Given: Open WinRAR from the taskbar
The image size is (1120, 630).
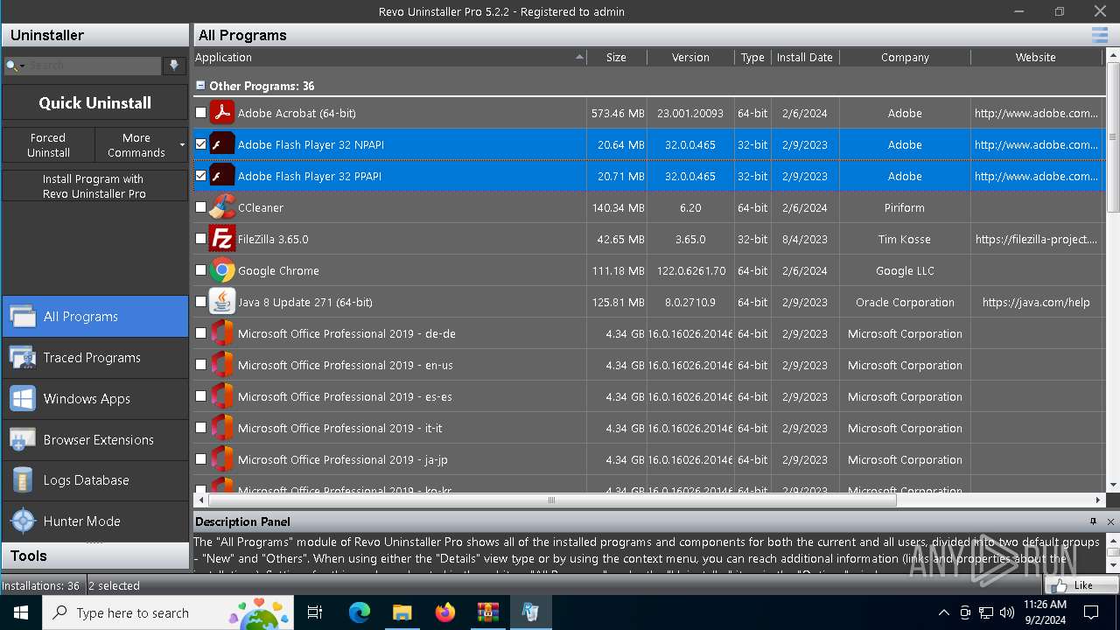Looking at the screenshot, I should 487,612.
